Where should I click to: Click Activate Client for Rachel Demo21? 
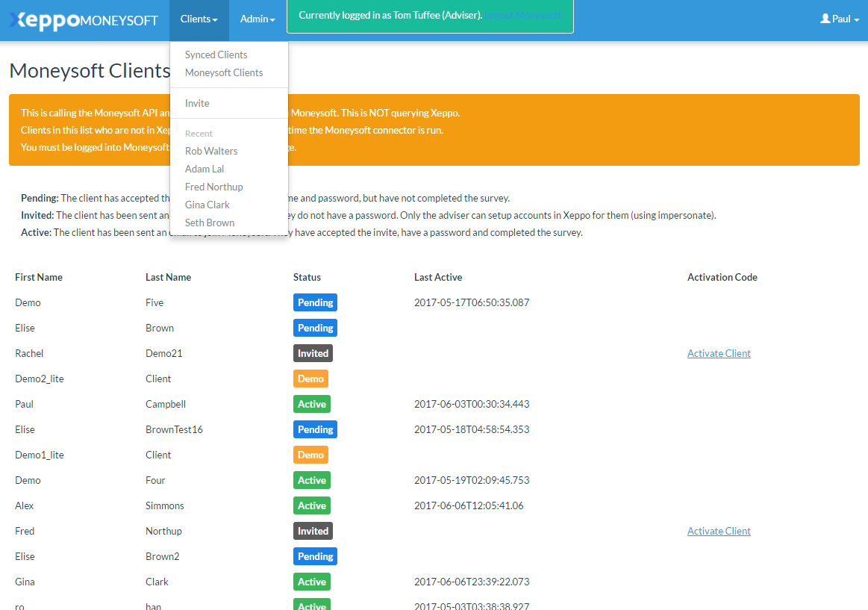coord(719,353)
